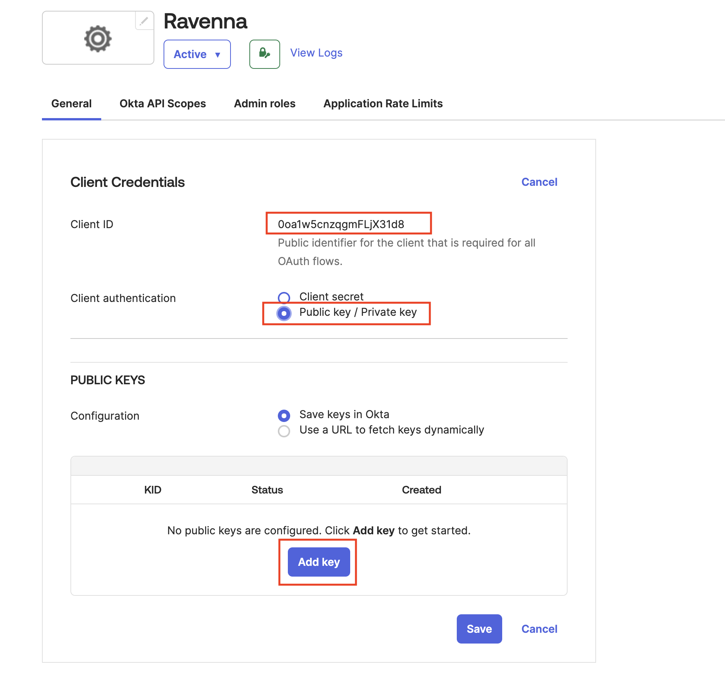725x677 pixels.
Task: Click the Client Credentials heading
Action: point(127,182)
